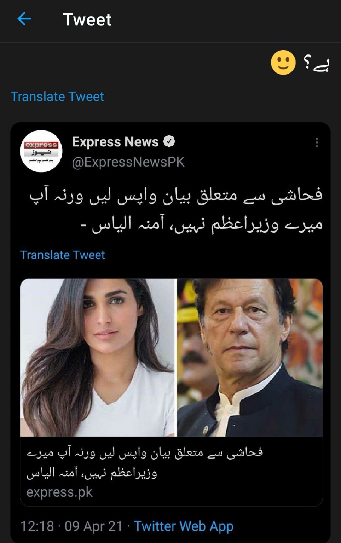Screen dimensions: 341x543
Task: Tap the quoted tweet's Urdu body text
Action: point(176,209)
